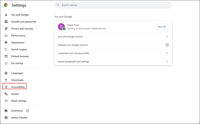Select On startup in the sidebar
The image size is (200, 124).
pos(17,63)
